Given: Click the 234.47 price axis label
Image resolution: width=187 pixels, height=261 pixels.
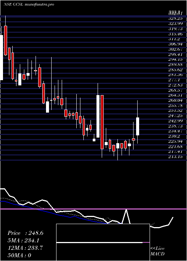Looking at the screenshot, I should pos(175,131).
